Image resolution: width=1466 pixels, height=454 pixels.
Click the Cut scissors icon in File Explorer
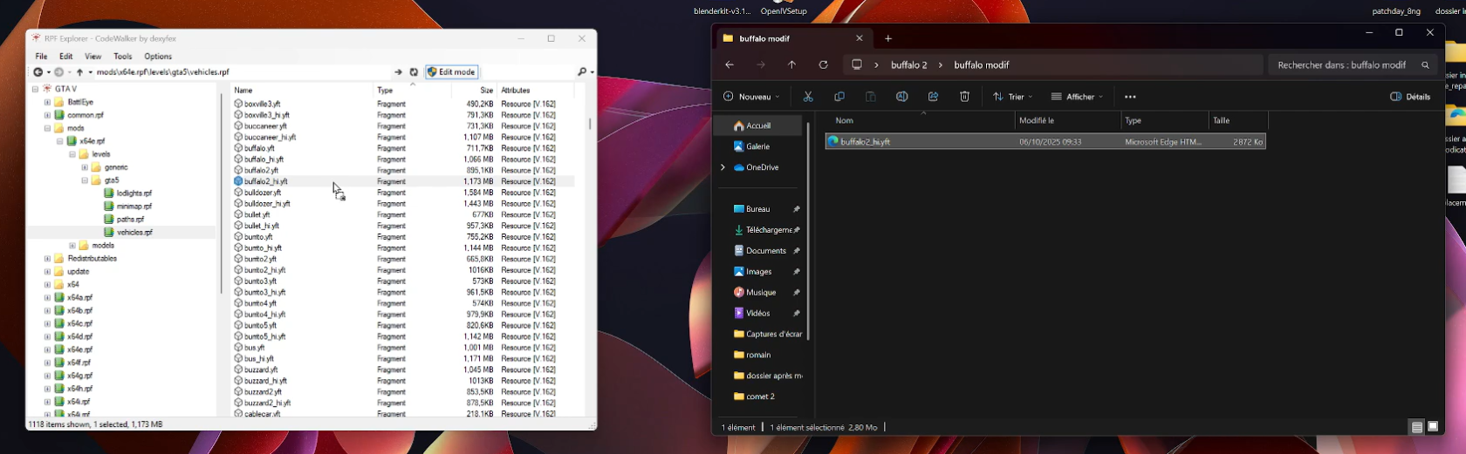click(x=808, y=97)
